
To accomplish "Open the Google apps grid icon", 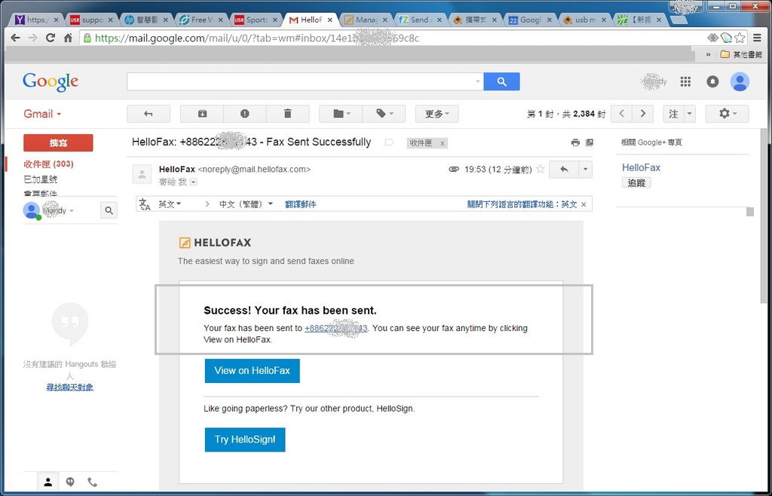I will coord(685,81).
